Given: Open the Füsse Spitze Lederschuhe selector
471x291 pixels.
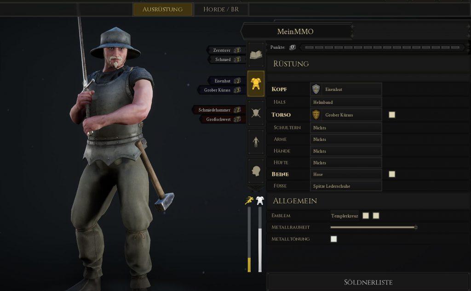Looking at the screenshot, I should tap(346, 186).
